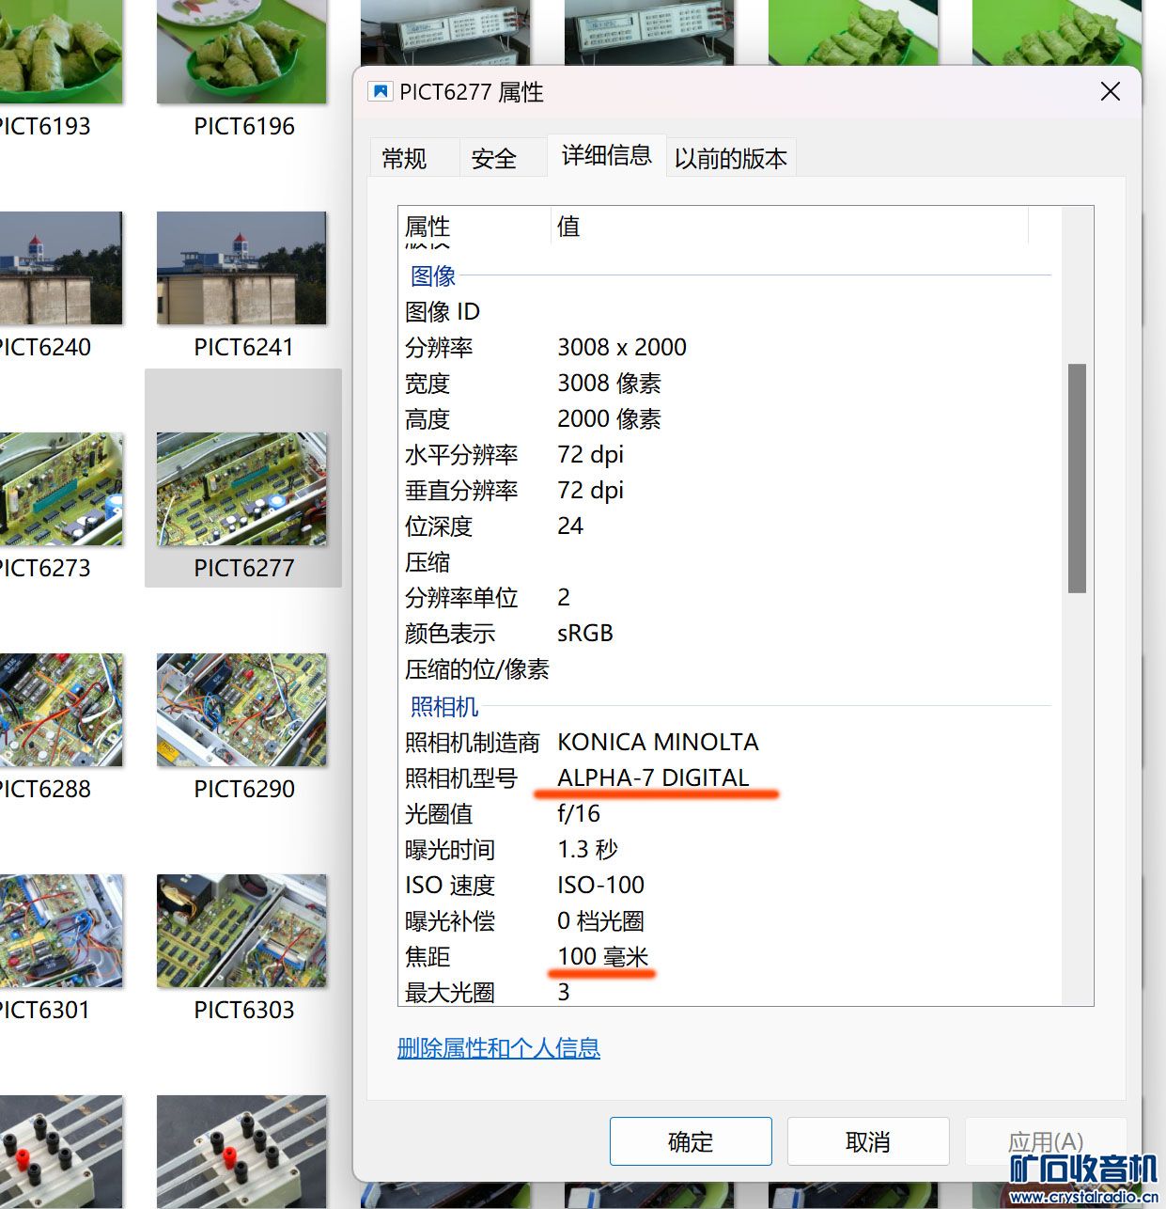Image resolution: width=1166 pixels, height=1209 pixels.
Task: Select the PICT6288 thumbnail in explorer
Action: coord(61,710)
